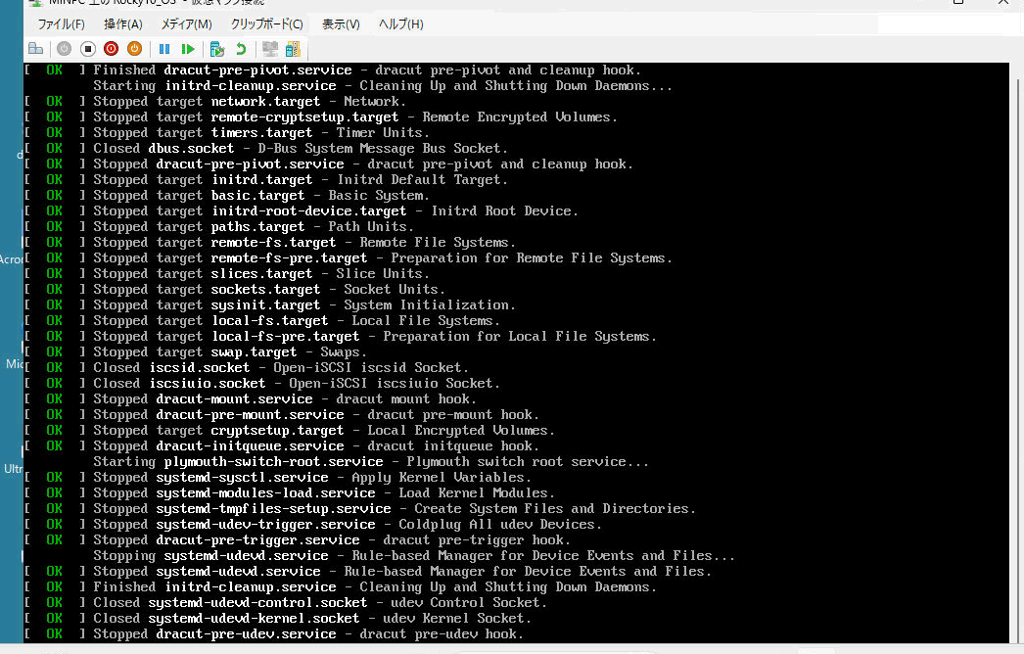
Task: Send Ctrl+Alt+Del with the toolbar icon
Action: click(36, 49)
